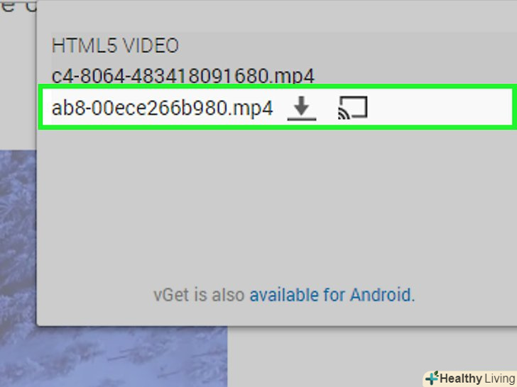Click the '.mp4' extension of the c4-8064 file
Image resolution: width=517 pixels, height=387 pixels.
pos(292,77)
